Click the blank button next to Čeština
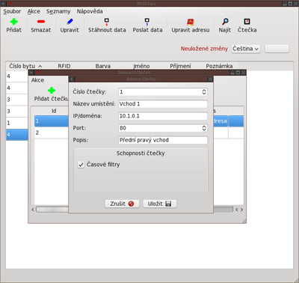 pos(277,49)
